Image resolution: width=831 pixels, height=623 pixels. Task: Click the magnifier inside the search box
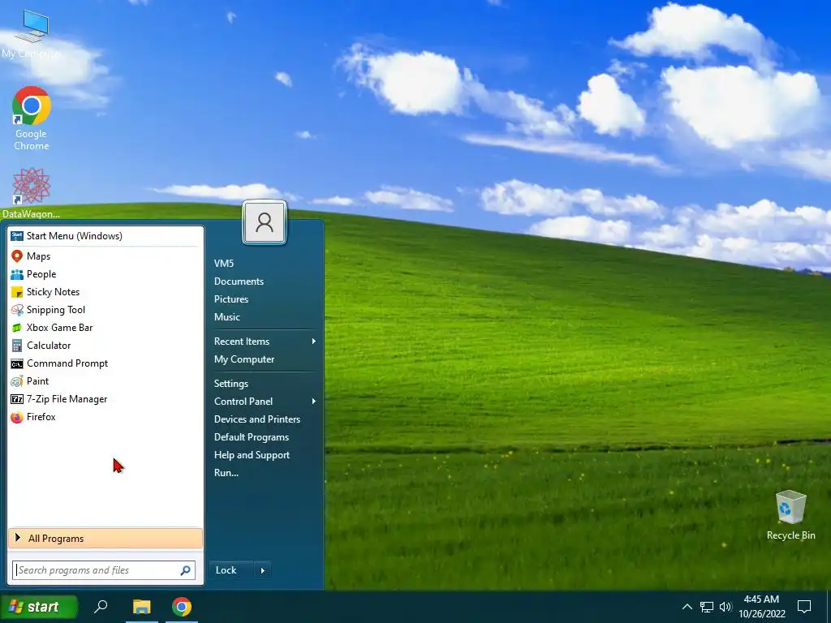pos(186,570)
